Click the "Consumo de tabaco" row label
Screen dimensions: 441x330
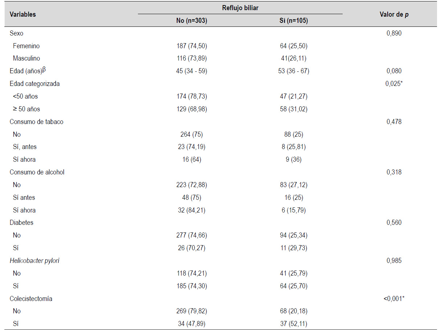coord(36,122)
